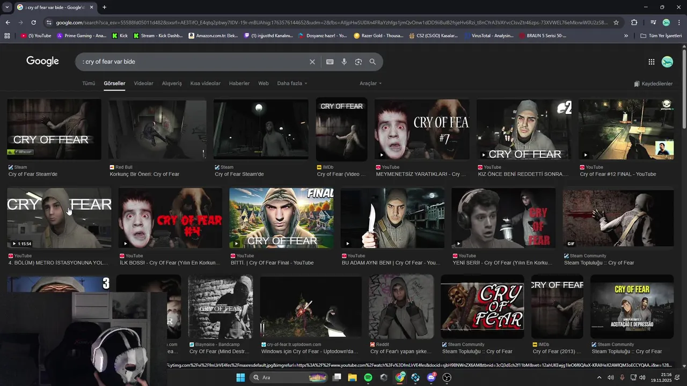The height and width of the screenshot is (386, 687).
Task: Open the FINAL Cry of Fear thumbnail
Action: pos(281,218)
